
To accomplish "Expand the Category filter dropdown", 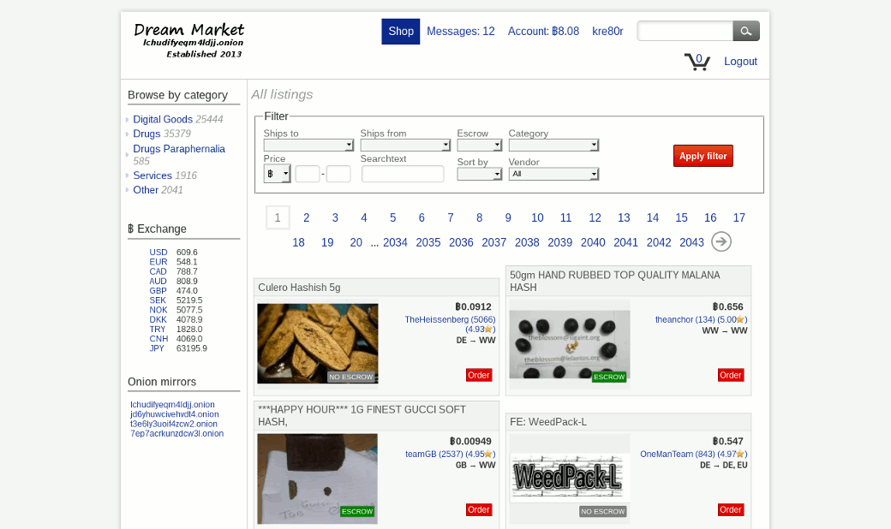I will tap(553, 146).
